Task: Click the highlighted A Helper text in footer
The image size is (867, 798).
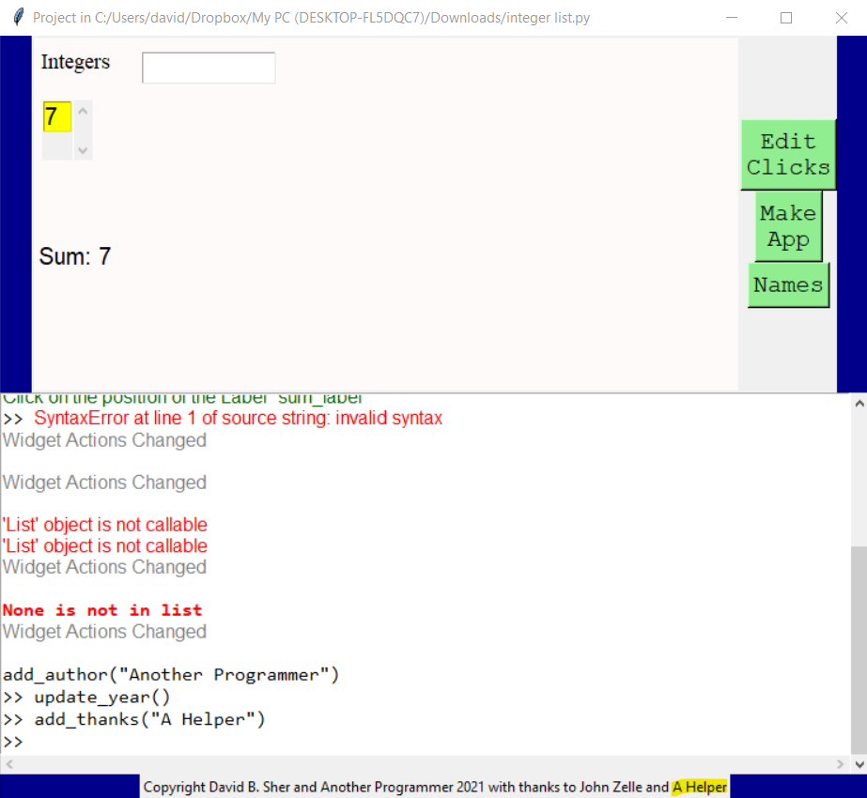Action: click(700, 787)
